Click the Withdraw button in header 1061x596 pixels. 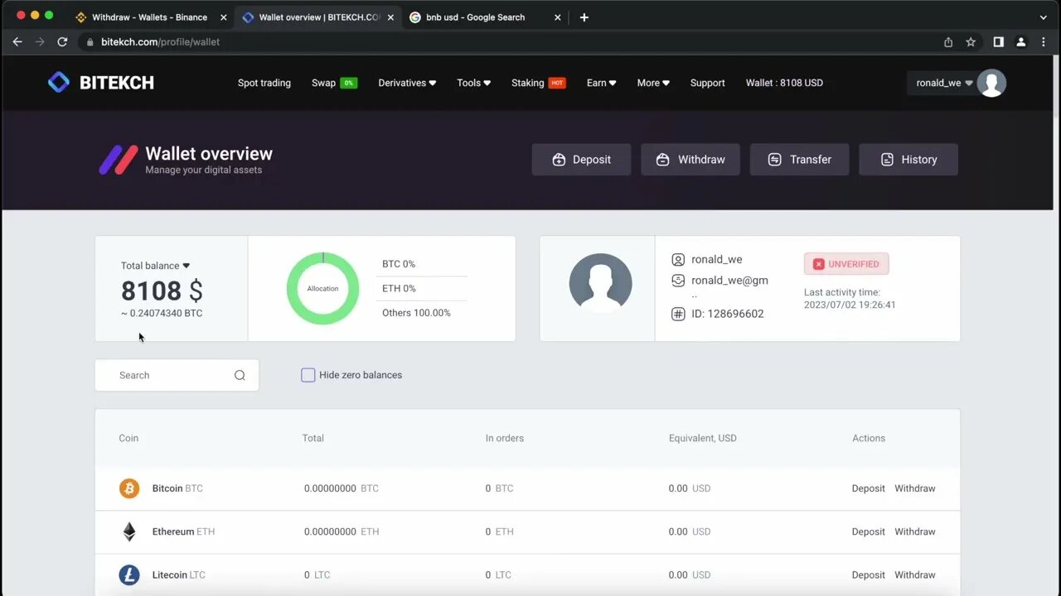(690, 160)
